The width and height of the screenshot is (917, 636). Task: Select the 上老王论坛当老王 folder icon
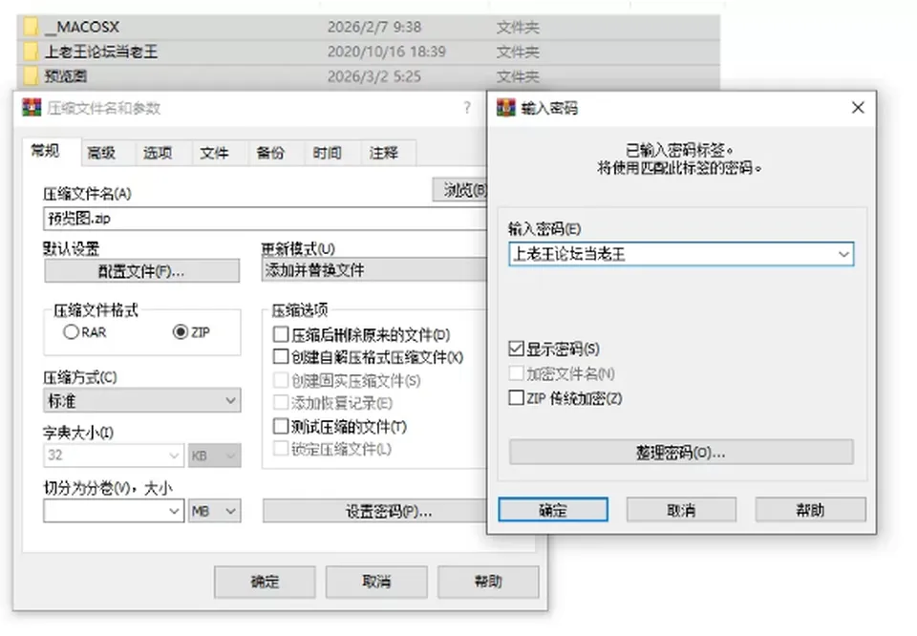pos(31,52)
